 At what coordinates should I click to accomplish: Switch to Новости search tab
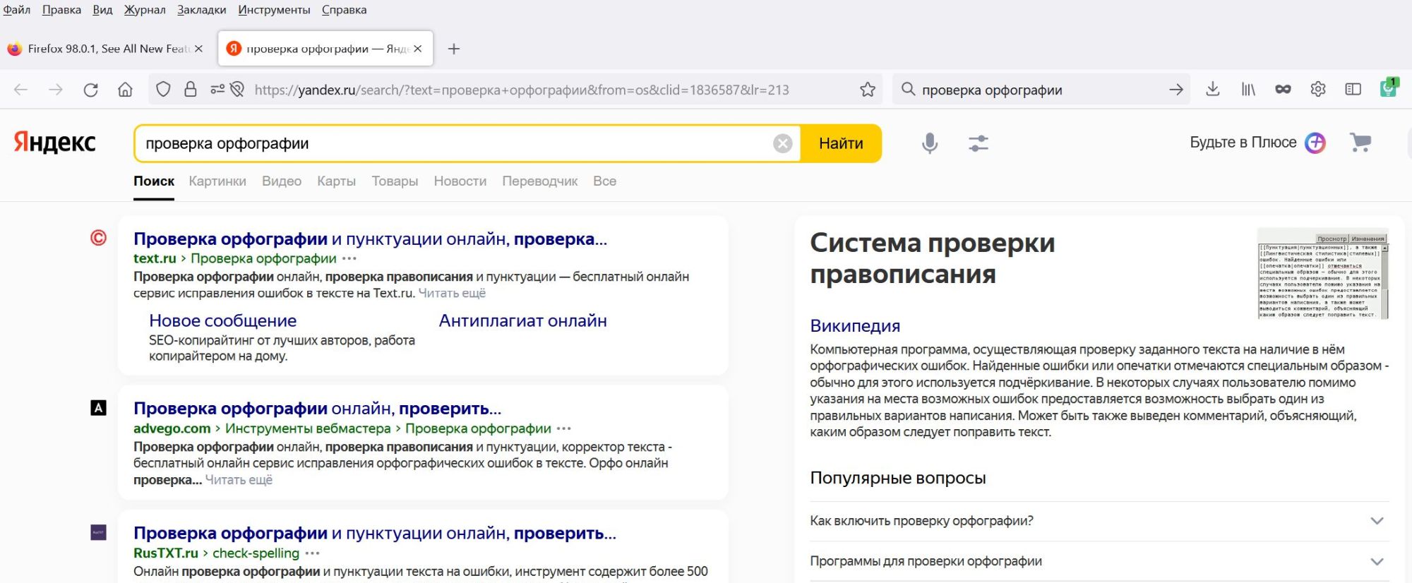tap(460, 181)
